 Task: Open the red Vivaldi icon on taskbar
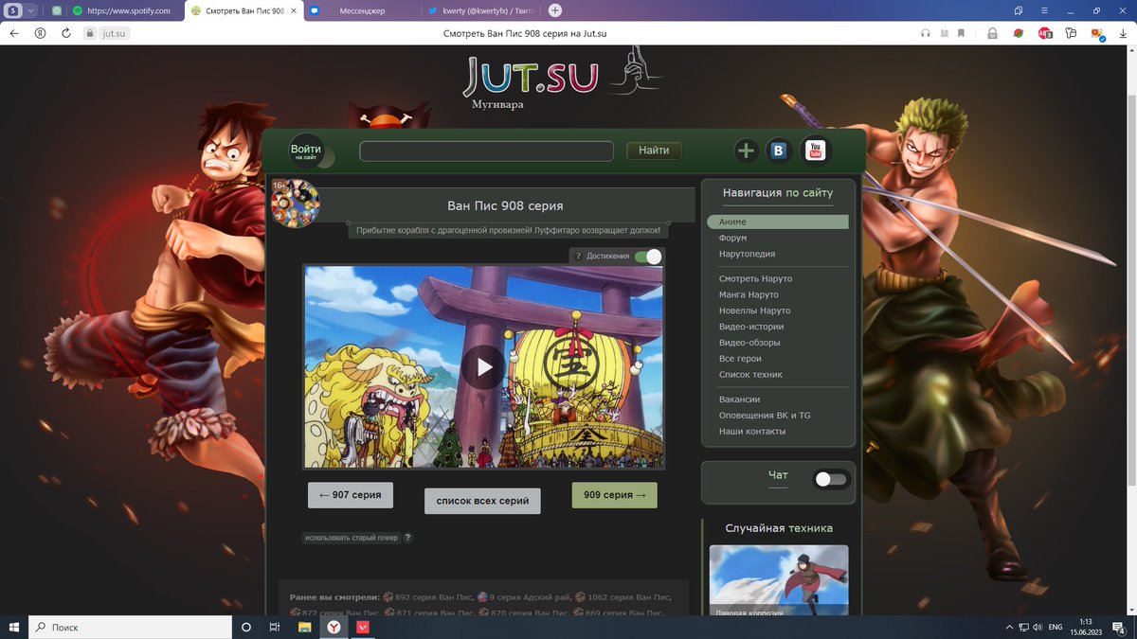tap(363, 627)
